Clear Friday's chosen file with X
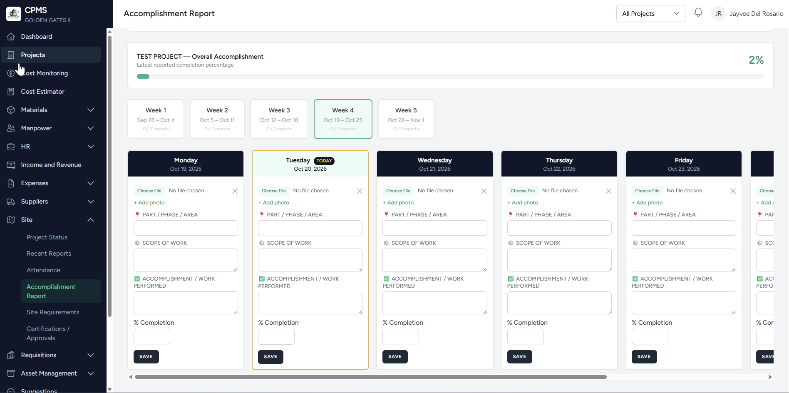This screenshot has height=393, width=789. [x=733, y=191]
